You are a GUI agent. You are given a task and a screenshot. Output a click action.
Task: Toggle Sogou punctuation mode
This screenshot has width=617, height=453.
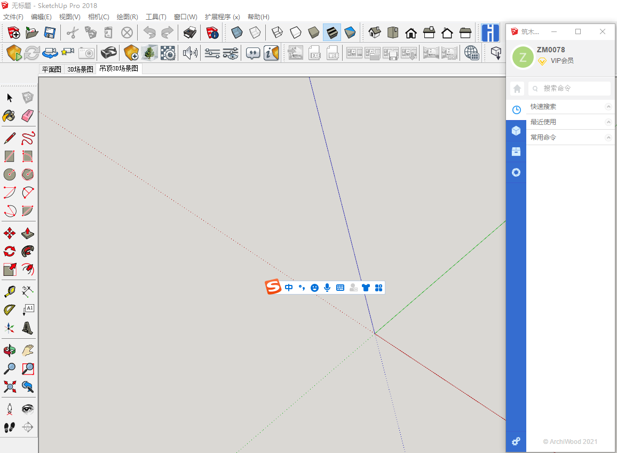point(302,288)
